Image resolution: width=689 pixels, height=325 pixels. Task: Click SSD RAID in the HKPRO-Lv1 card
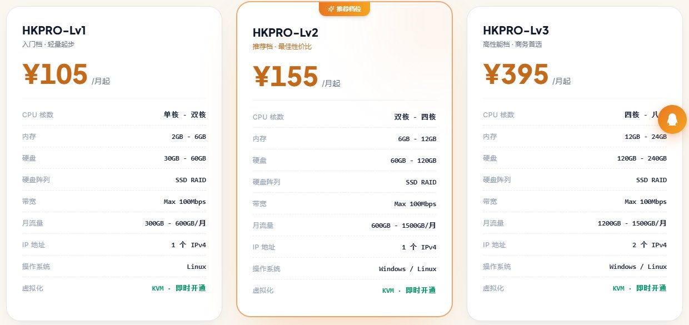click(191, 180)
